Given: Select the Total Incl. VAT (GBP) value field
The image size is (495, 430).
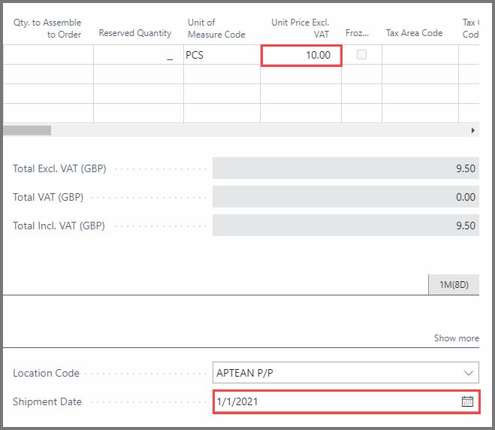Looking at the screenshot, I should (346, 226).
